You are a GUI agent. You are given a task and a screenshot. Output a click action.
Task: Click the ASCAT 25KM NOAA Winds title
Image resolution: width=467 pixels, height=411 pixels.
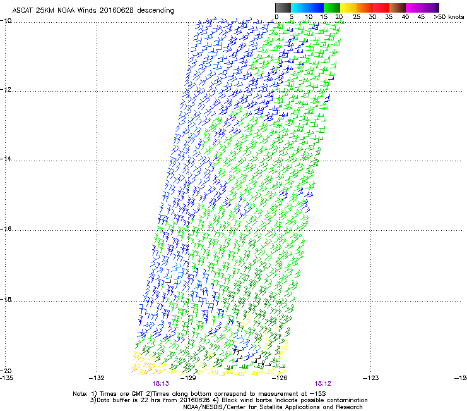[93, 11]
